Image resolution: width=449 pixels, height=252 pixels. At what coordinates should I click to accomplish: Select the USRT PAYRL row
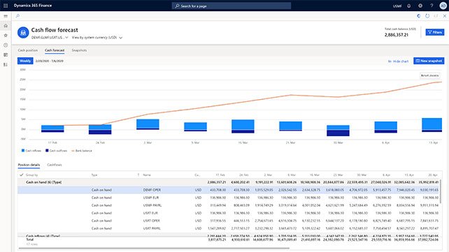pyautogui.click(x=229, y=228)
